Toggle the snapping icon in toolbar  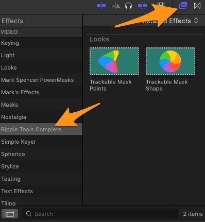click(101, 6)
